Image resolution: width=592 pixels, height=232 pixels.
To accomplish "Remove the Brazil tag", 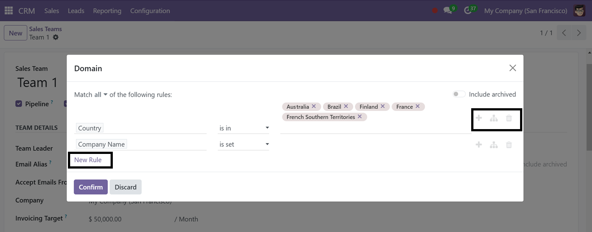I will pyautogui.click(x=346, y=106).
